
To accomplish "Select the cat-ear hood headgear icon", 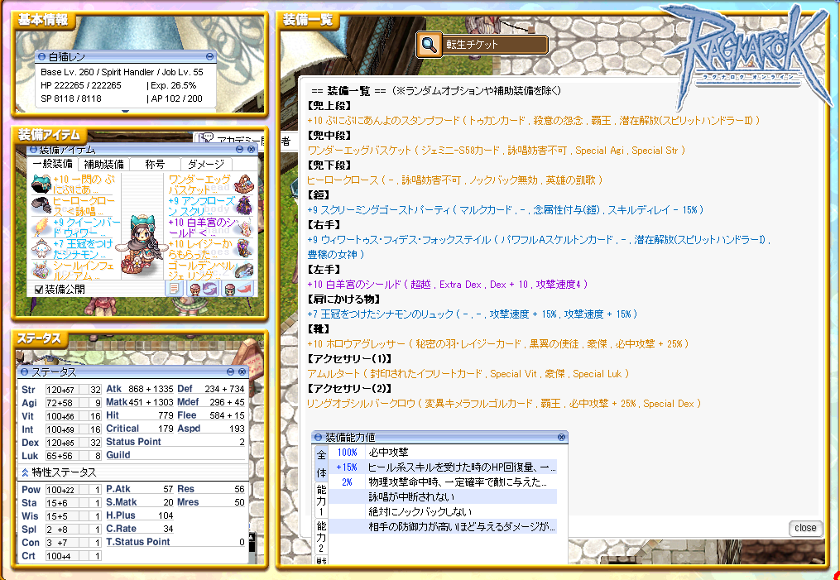I will [41, 185].
